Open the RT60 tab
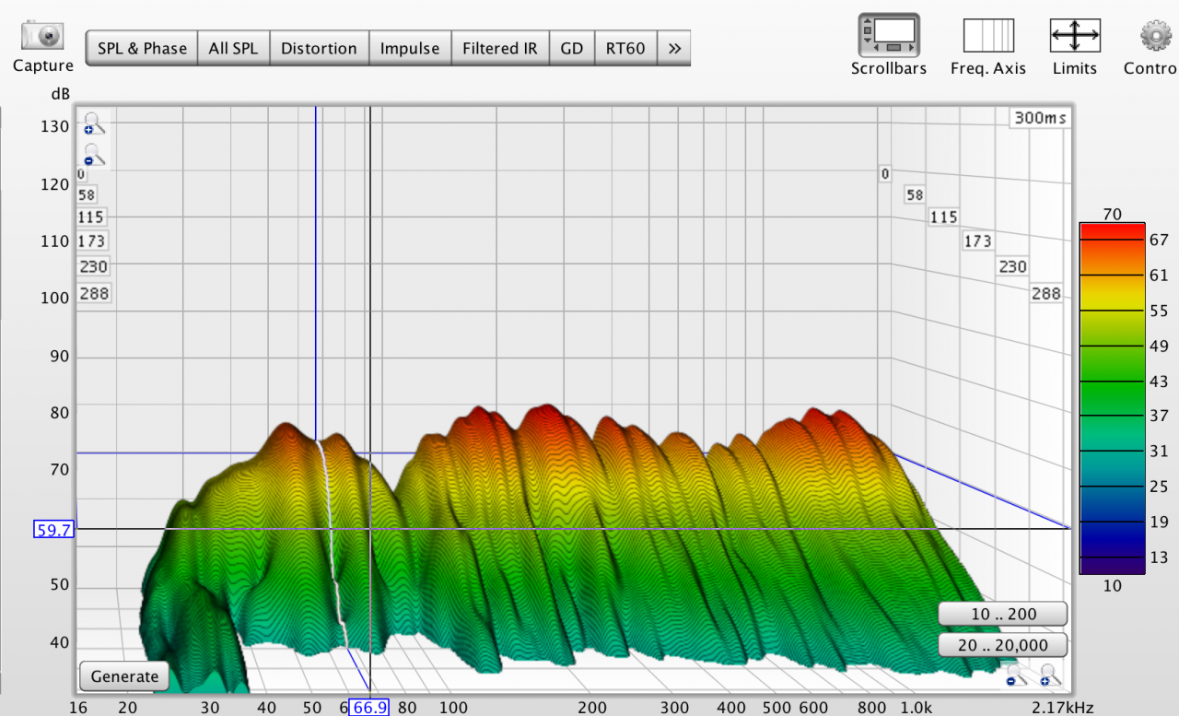 (625, 48)
